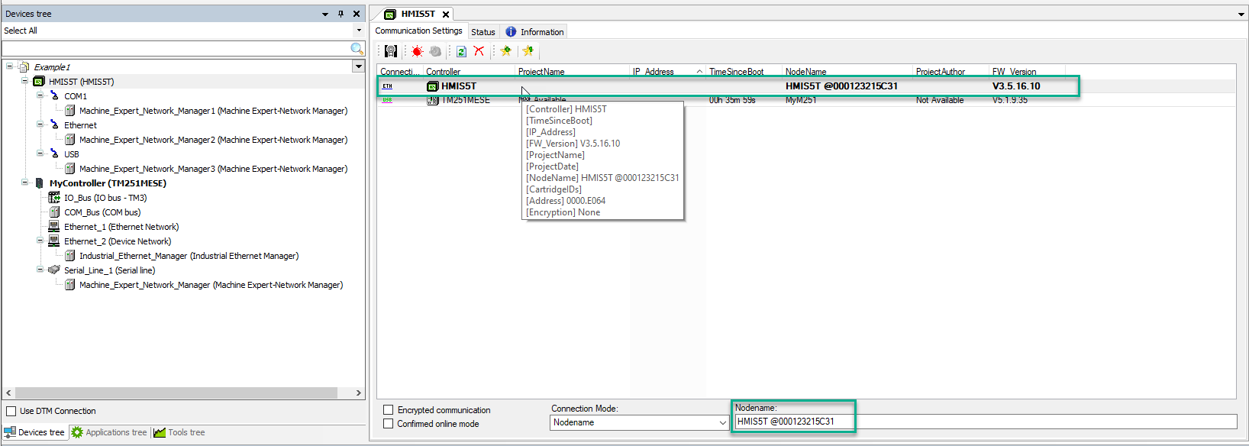Image resolution: width=1249 pixels, height=446 pixels.
Task: Open the Devices tree panel options arrow
Action: 325,14
